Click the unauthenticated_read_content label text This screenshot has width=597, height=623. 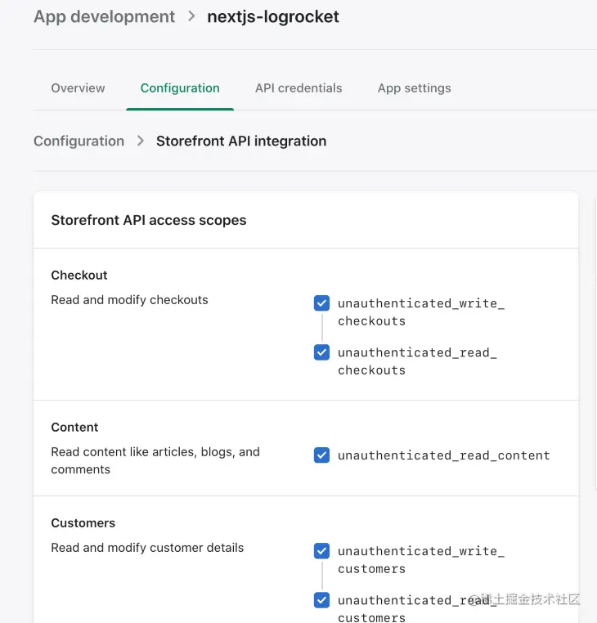coord(443,455)
